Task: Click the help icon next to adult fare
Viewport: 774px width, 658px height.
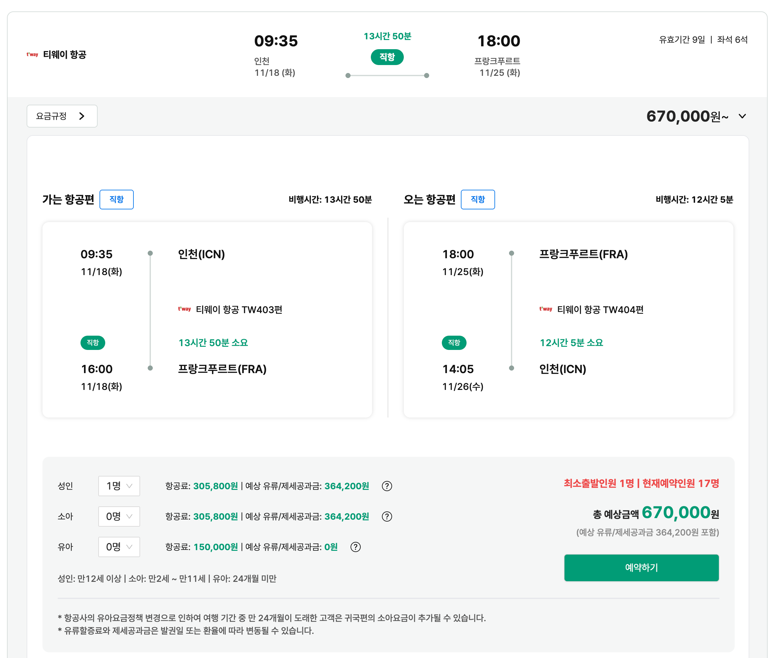Action: point(387,486)
